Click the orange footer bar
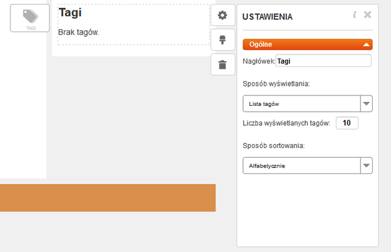The width and height of the screenshot is (391, 252). tap(108, 198)
